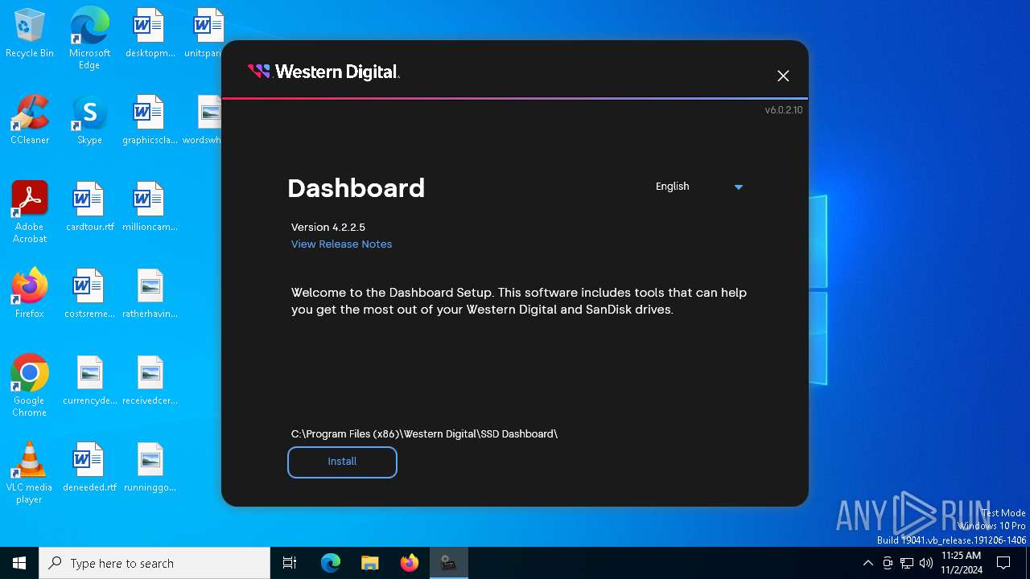Open View Release Notes link
The width and height of the screenshot is (1030, 579).
pos(341,244)
